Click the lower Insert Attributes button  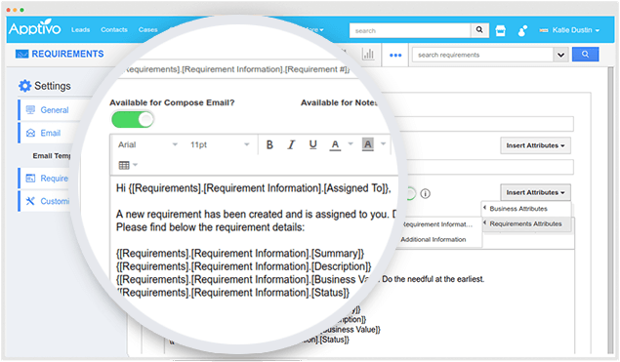pos(535,192)
